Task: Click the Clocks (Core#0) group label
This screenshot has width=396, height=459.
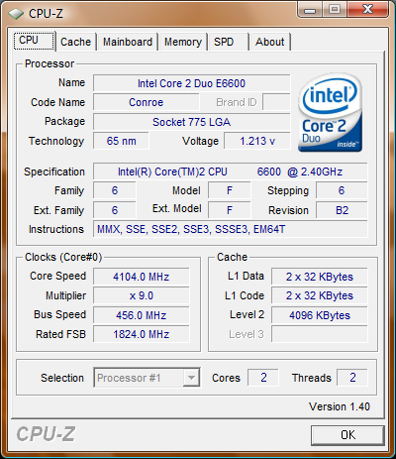Action: pyautogui.click(x=63, y=257)
